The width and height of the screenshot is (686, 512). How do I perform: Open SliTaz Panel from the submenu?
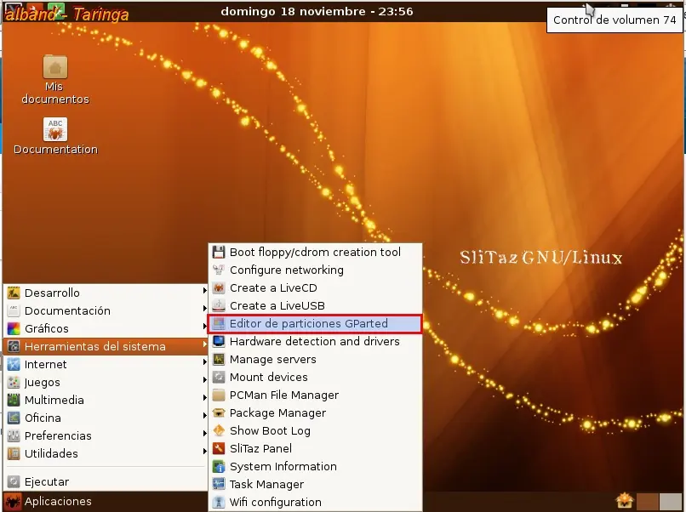coord(315,448)
